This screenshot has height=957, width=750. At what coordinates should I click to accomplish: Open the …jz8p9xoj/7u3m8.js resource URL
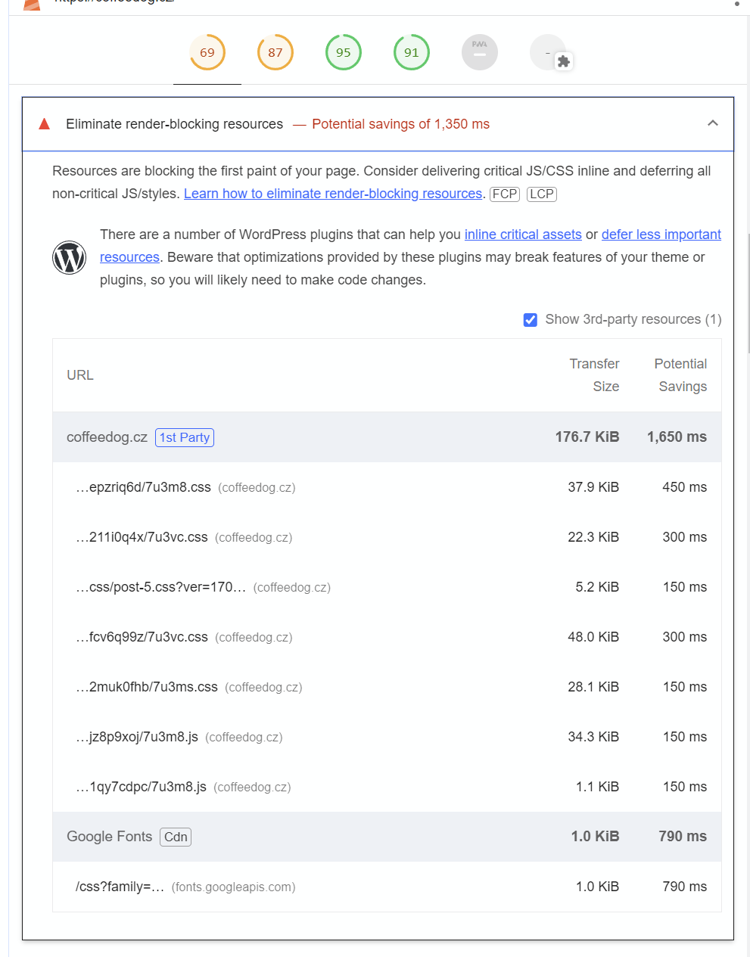click(137, 737)
